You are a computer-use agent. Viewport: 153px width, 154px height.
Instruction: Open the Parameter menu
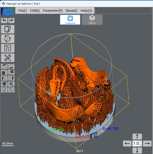tap(53, 10)
